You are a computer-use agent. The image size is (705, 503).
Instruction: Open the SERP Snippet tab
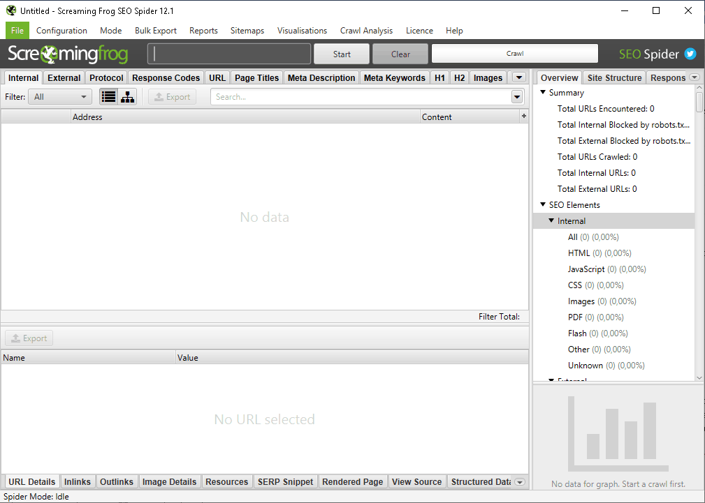point(285,482)
